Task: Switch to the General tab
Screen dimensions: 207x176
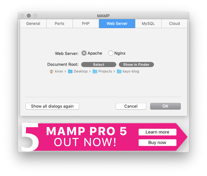Action: click(33, 24)
